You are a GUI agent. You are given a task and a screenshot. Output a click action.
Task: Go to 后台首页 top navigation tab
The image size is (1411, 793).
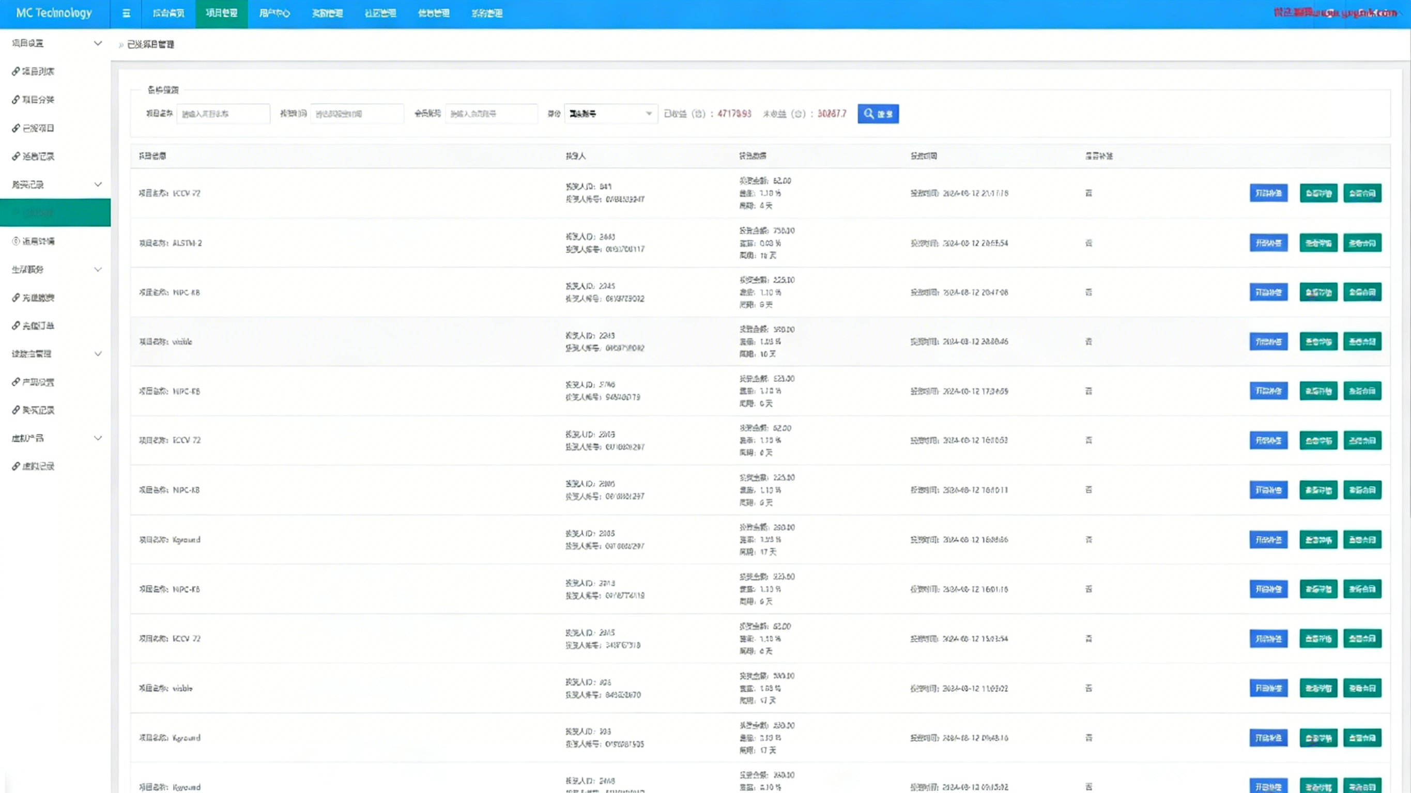(x=168, y=13)
